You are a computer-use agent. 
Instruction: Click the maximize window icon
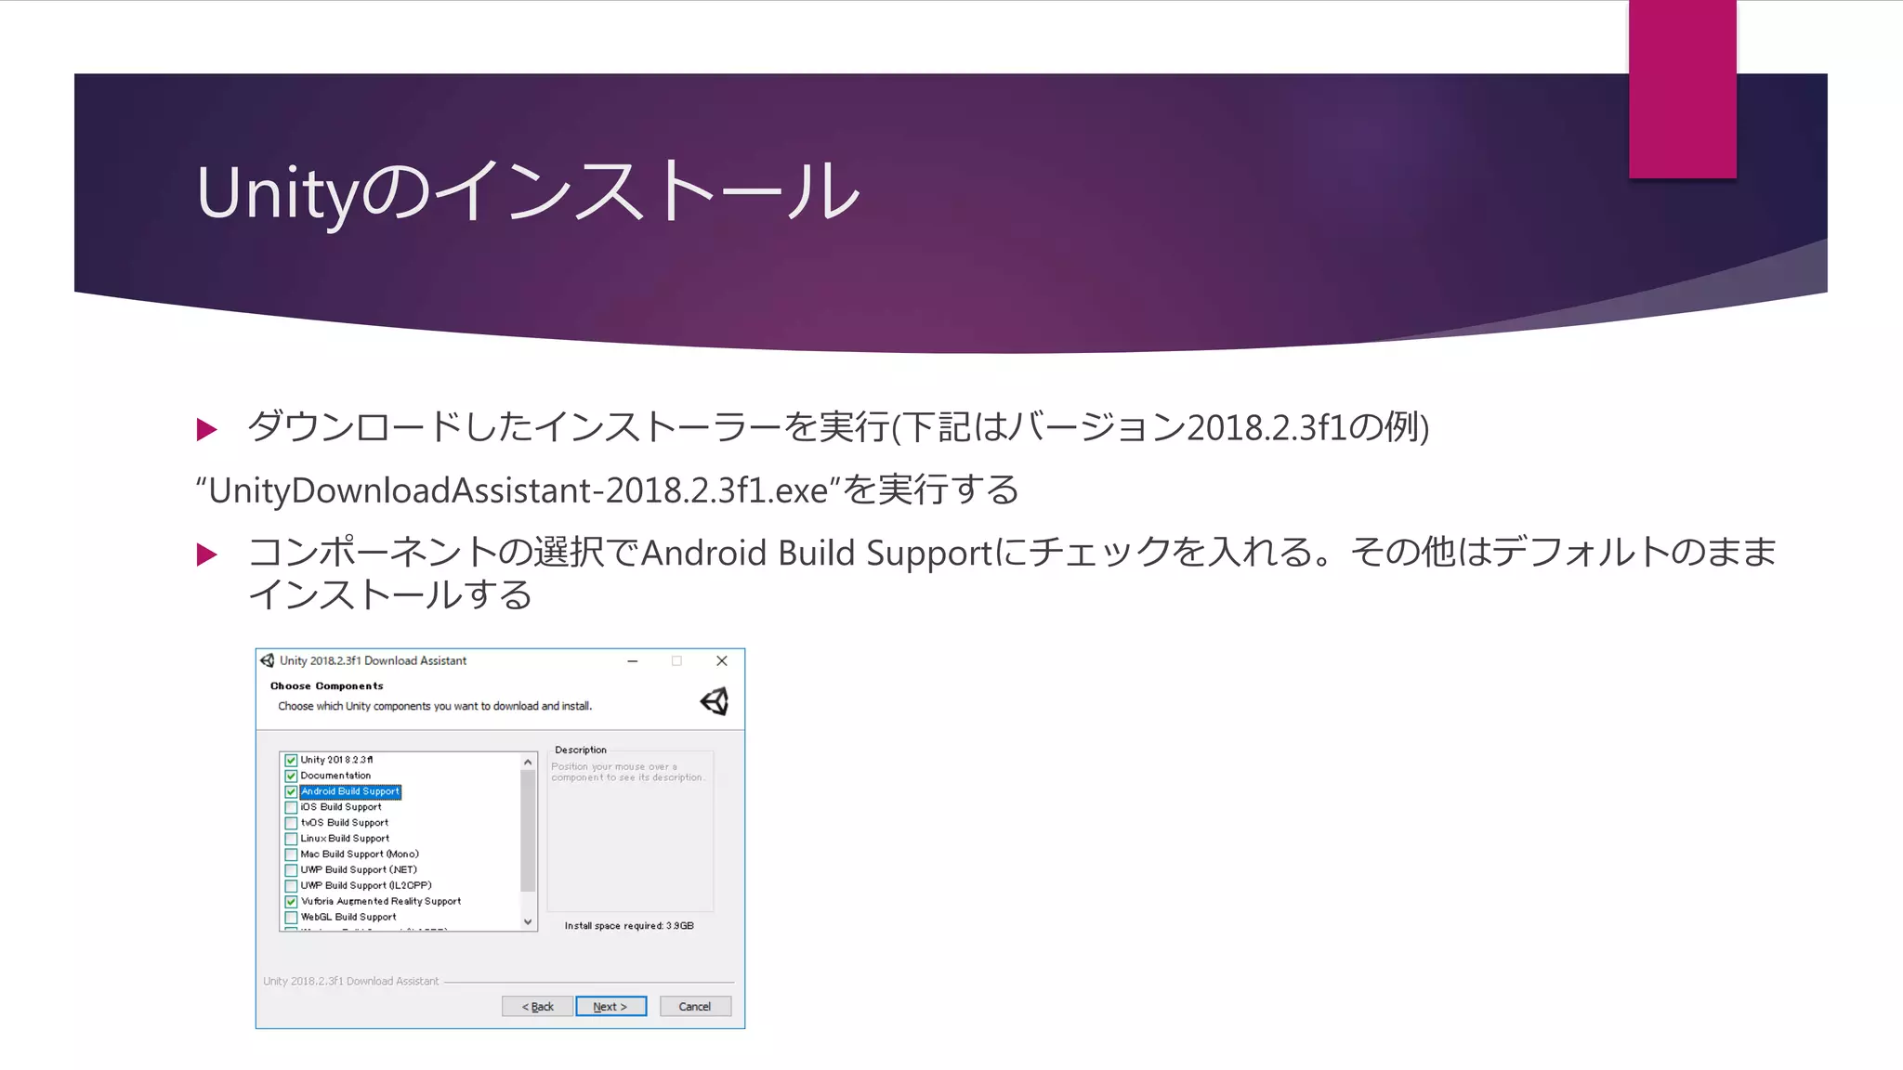coord(676,660)
